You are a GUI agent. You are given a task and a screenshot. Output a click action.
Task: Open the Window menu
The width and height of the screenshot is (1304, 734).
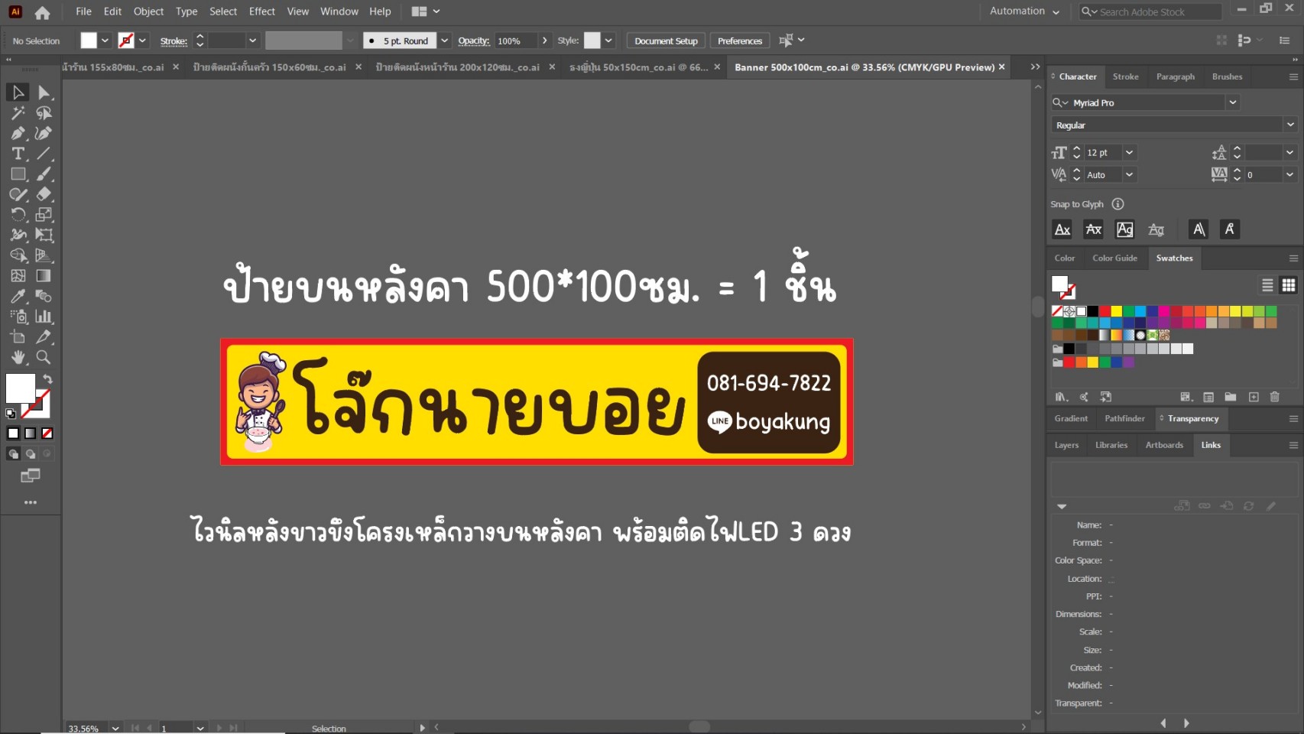(x=339, y=11)
